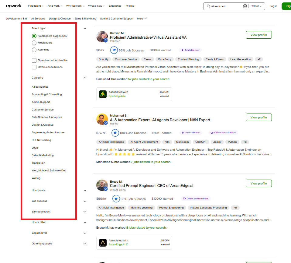Click Mohamed S.'s Top Rated crown badge
This screenshot has height=263, width=291.
[x=115, y=133]
